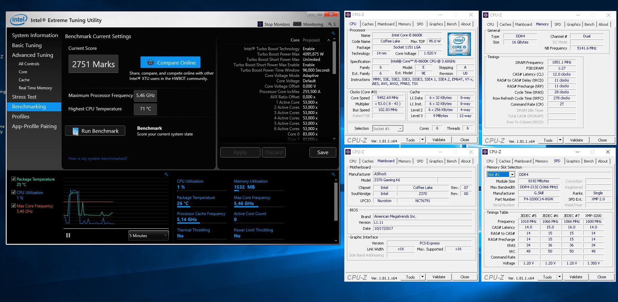This screenshot has width=618, height=302.
Task: Click CPU-Z app icon in Mainboard window titlebar
Action: [x=348, y=152]
